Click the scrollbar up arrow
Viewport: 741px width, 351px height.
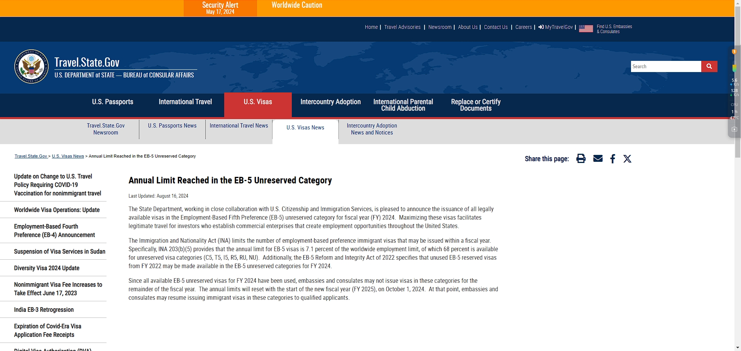click(738, 3)
